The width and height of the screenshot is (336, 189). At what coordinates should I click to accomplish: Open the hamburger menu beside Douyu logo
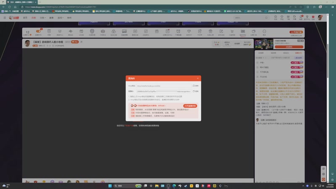click(x=5, y=18)
